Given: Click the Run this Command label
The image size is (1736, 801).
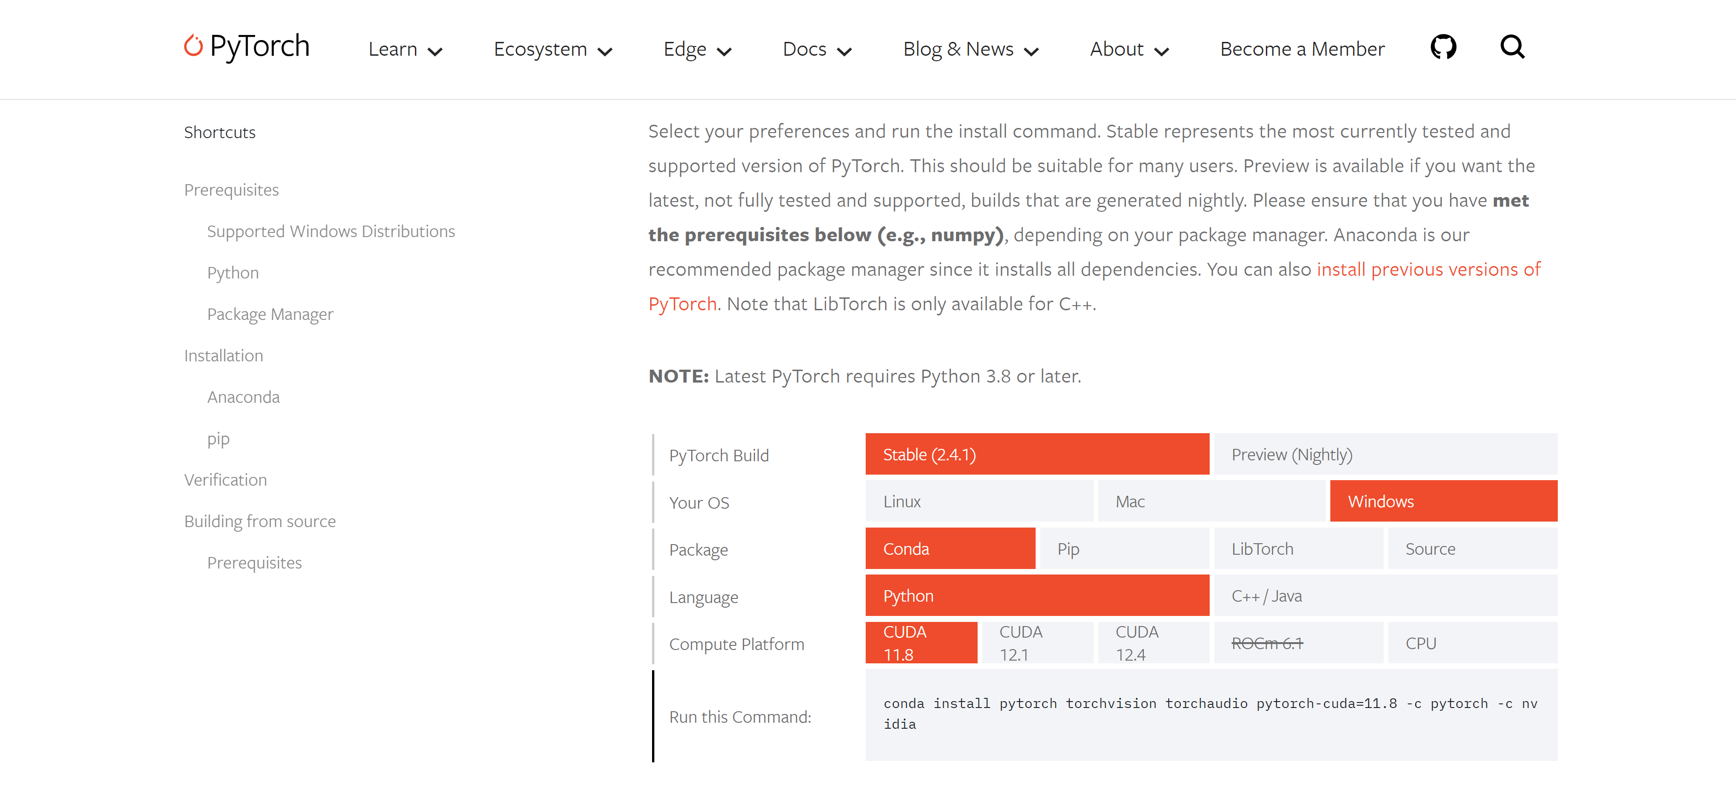Looking at the screenshot, I should [x=740, y=717].
